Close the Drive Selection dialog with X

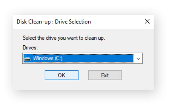coord(147,21)
